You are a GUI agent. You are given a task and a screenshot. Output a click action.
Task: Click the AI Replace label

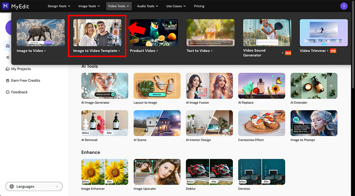pyautogui.click(x=246, y=103)
